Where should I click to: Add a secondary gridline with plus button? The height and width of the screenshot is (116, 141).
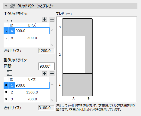click(x=44, y=74)
